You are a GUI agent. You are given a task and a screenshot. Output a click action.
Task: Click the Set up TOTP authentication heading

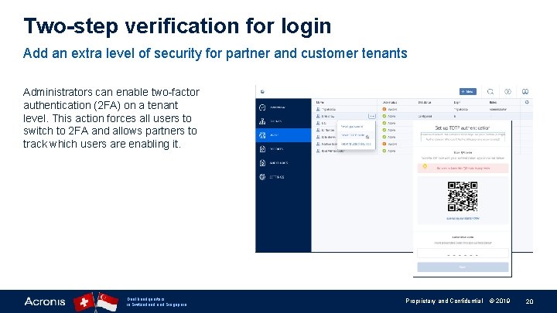(x=463, y=128)
